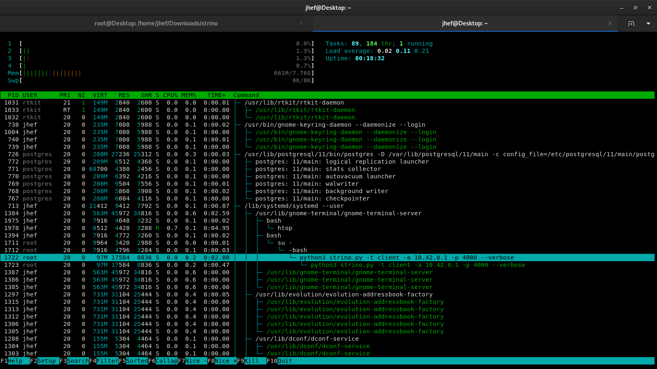Sort by RES column header
The height and width of the screenshot is (369, 657).
pos(124,95)
